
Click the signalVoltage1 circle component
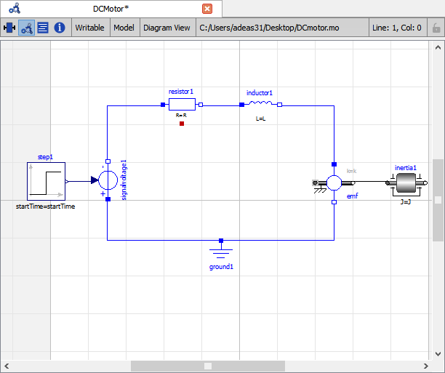click(108, 180)
